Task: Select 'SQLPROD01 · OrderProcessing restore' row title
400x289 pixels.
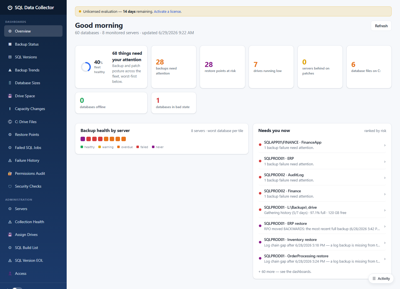Action: coord(296,256)
